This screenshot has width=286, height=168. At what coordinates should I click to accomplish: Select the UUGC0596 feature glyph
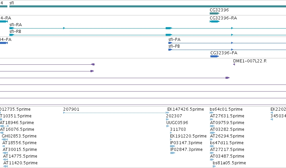pyautogui.click(x=168, y=126)
